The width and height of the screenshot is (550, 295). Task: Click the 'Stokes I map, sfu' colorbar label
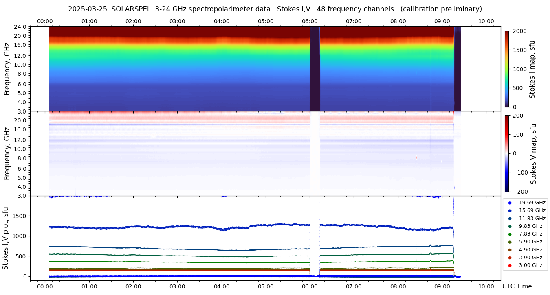[x=532, y=69]
